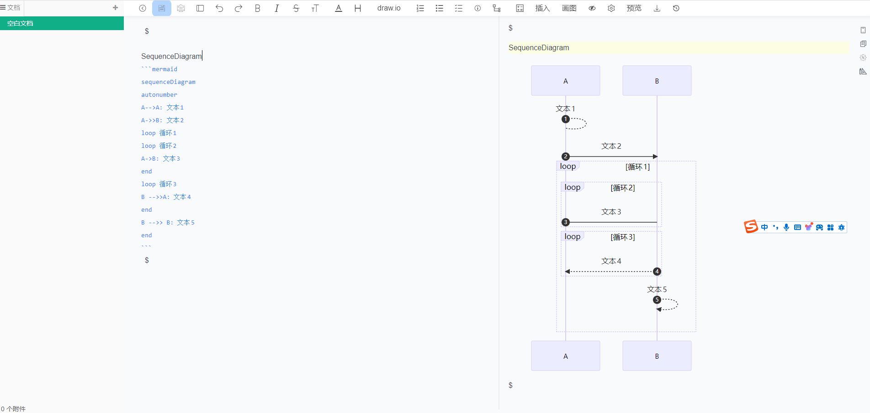The height and width of the screenshot is (413, 870).
Task: Click the heading H icon
Action: 358,8
